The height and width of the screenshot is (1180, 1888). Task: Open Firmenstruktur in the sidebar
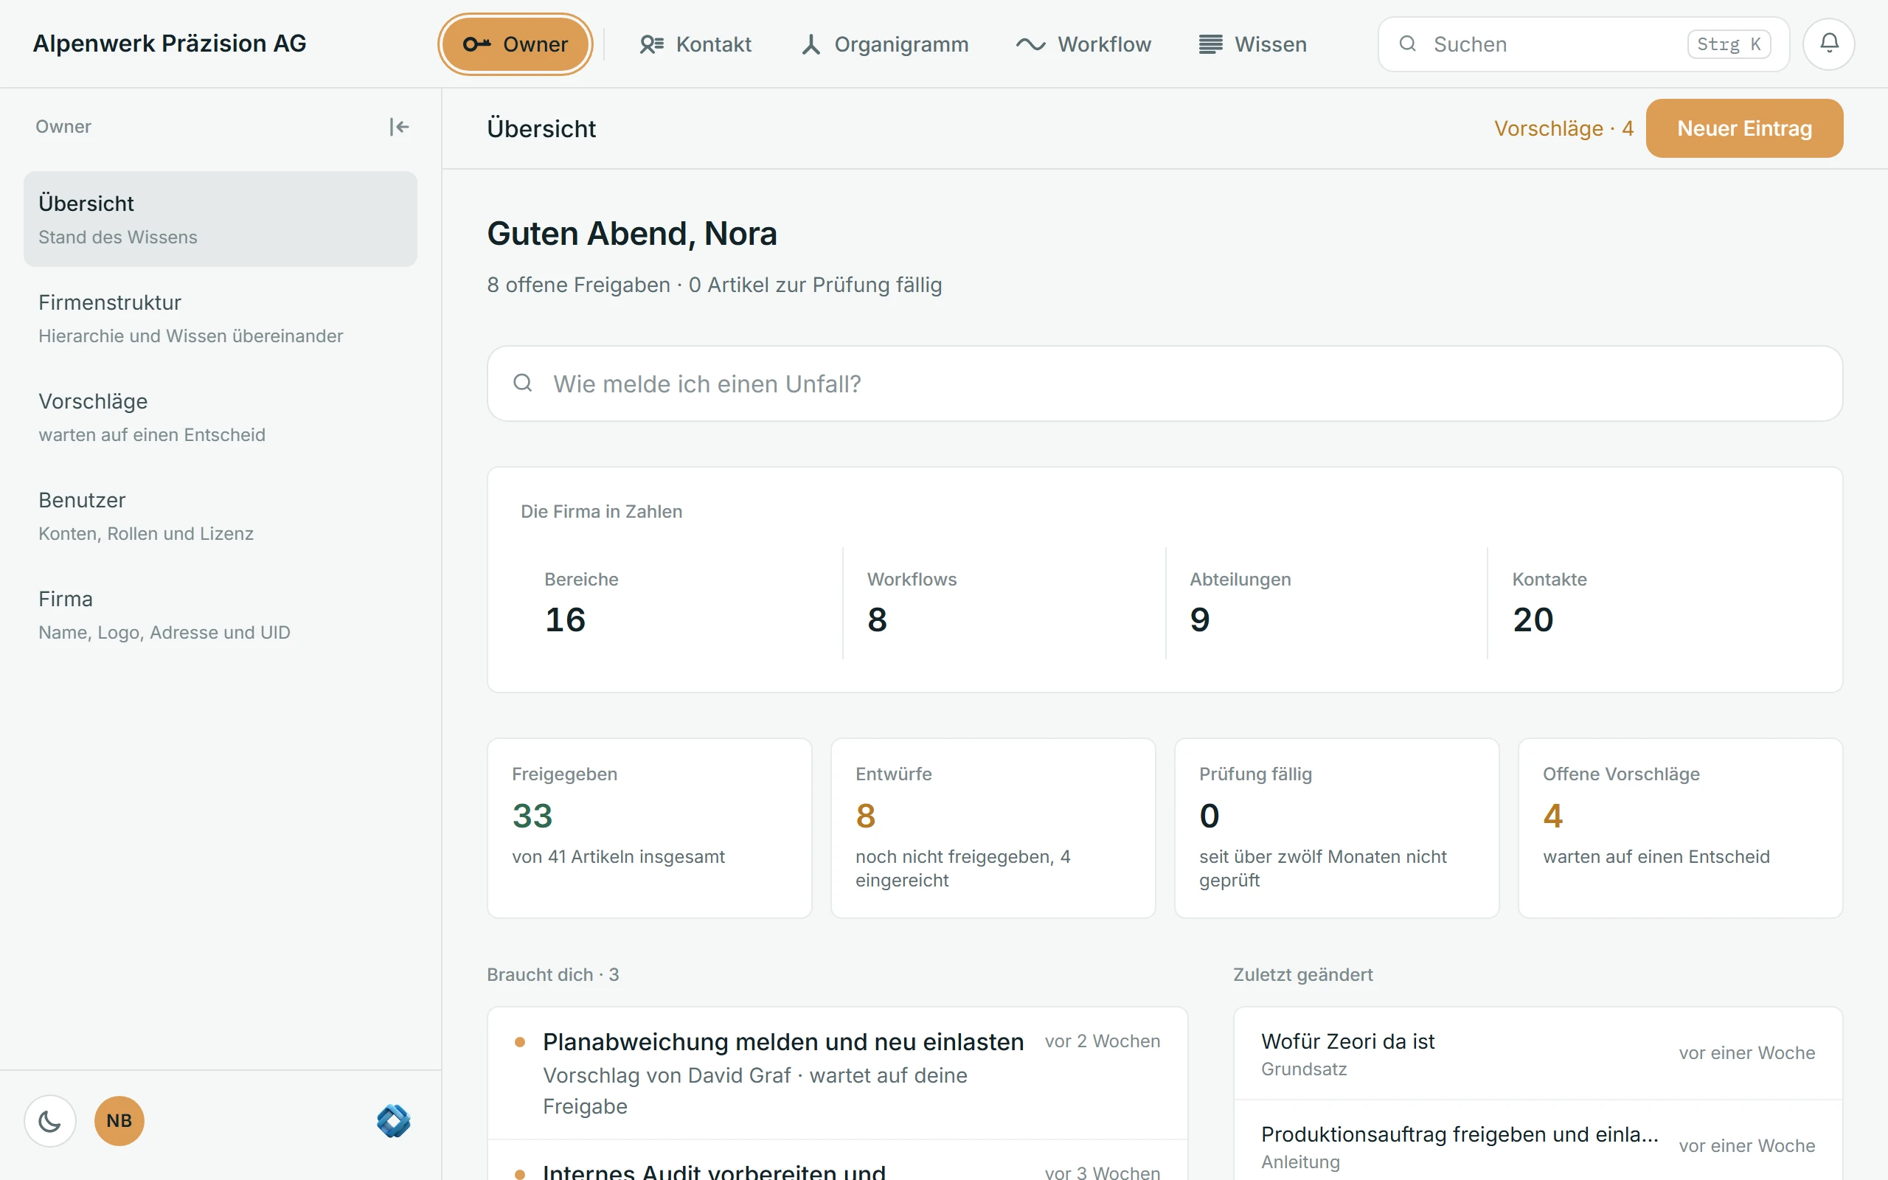[220, 319]
